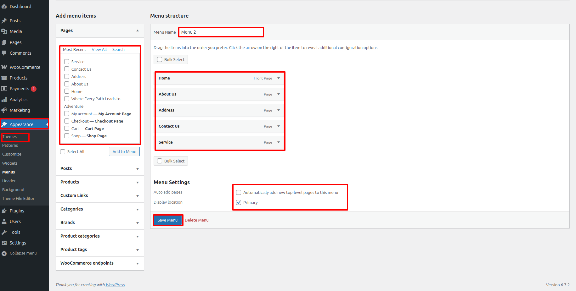The image size is (576, 291).
Task: Click the Plugins plug icon
Action: pos(4,211)
